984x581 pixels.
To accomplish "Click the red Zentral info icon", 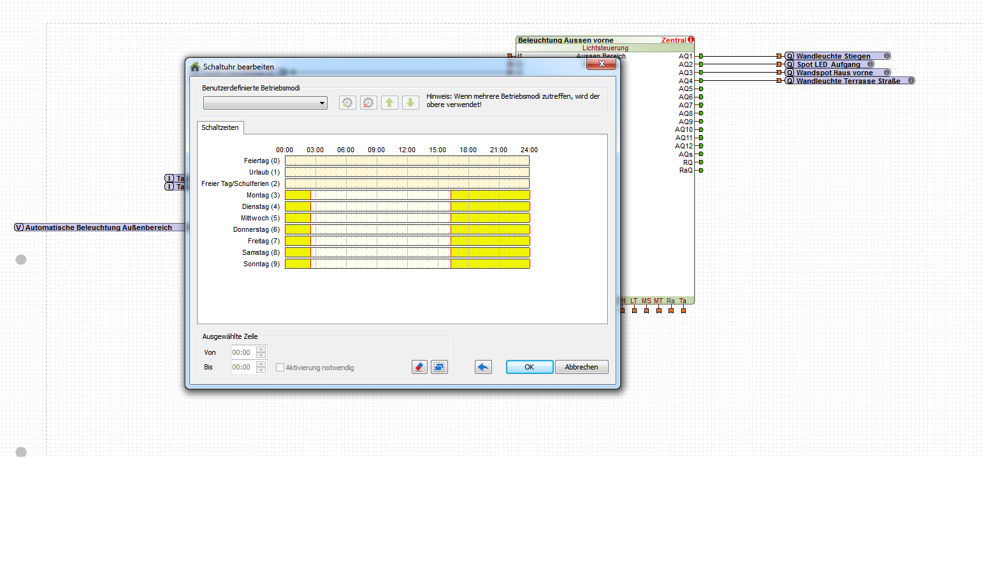I will point(691,40).
